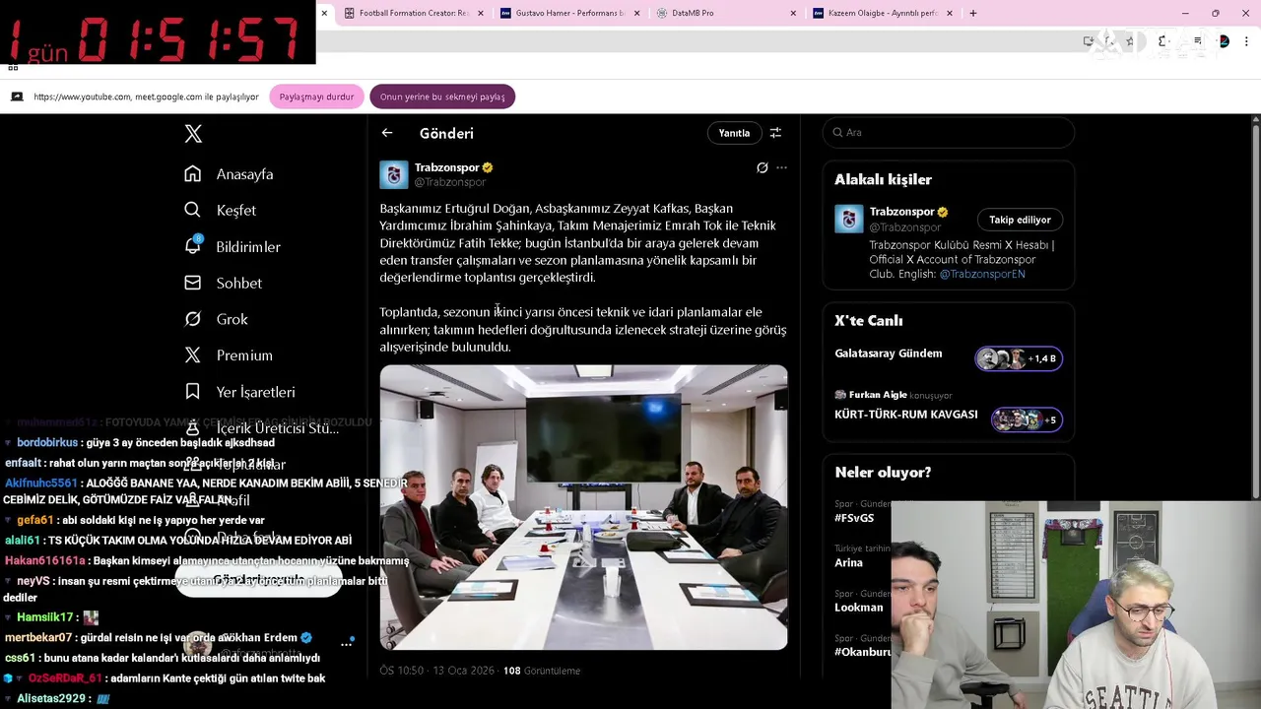
Task: Open the meeting photo in the post
Action: [583, 507]
